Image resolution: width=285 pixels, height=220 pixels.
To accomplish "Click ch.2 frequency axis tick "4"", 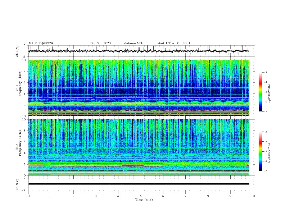I will (x=25, y=153).
